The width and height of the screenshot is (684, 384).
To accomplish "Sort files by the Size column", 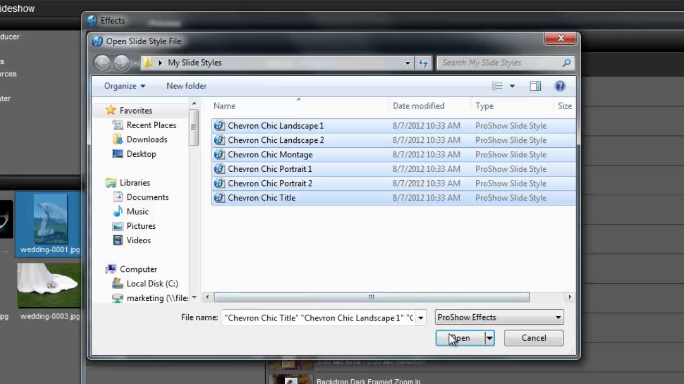I will click(565, 106).
